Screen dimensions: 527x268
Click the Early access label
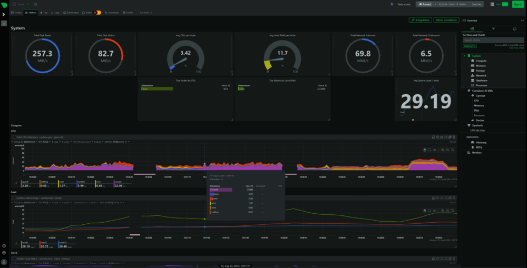[x=404, y=4]
